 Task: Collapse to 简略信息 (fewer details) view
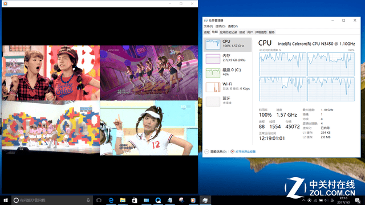point(216,152)
